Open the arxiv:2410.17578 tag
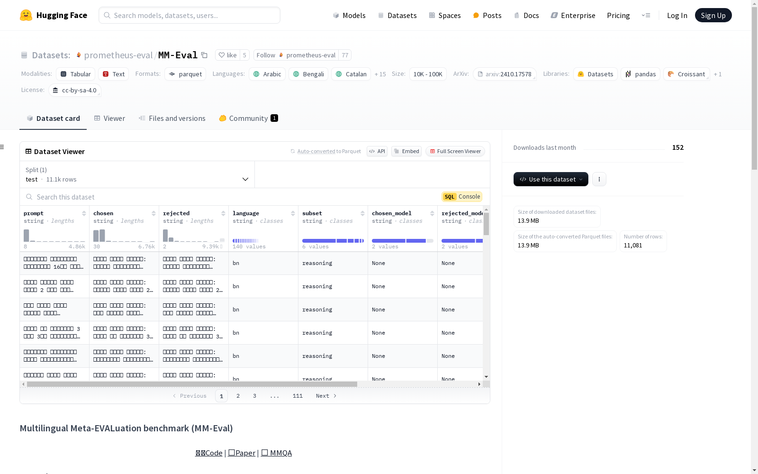This screenshot has width=758, height=474. coord(505,74)
